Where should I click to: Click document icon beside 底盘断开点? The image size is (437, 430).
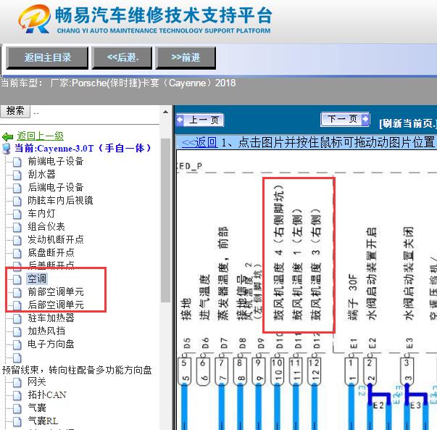(17, 254)
